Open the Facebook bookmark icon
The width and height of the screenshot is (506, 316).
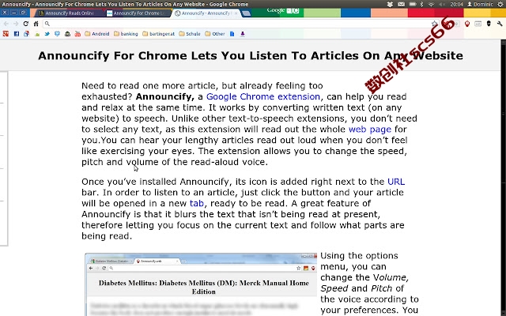(17, 33)
